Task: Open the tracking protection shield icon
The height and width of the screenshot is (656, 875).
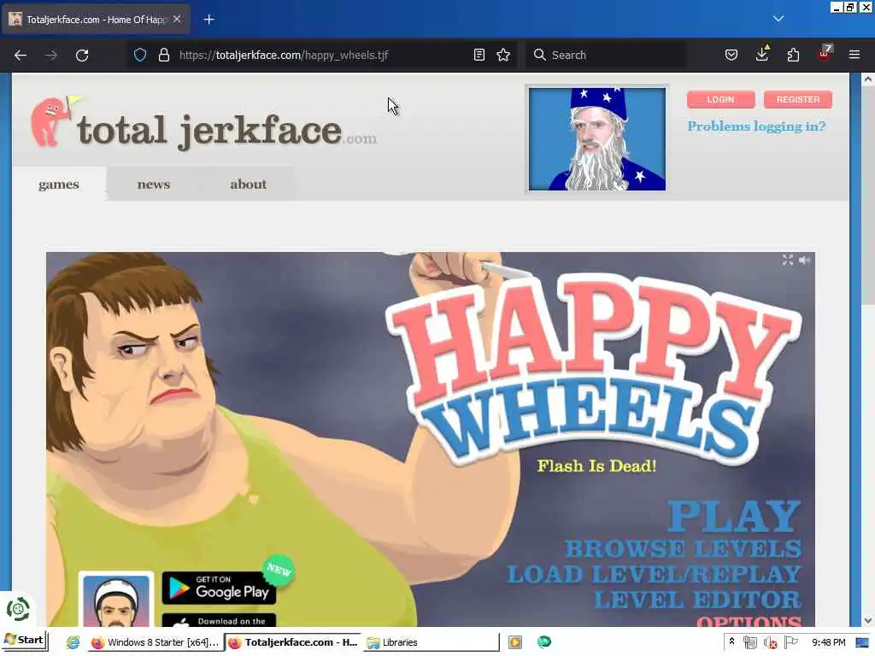Action: coord(140,55)
